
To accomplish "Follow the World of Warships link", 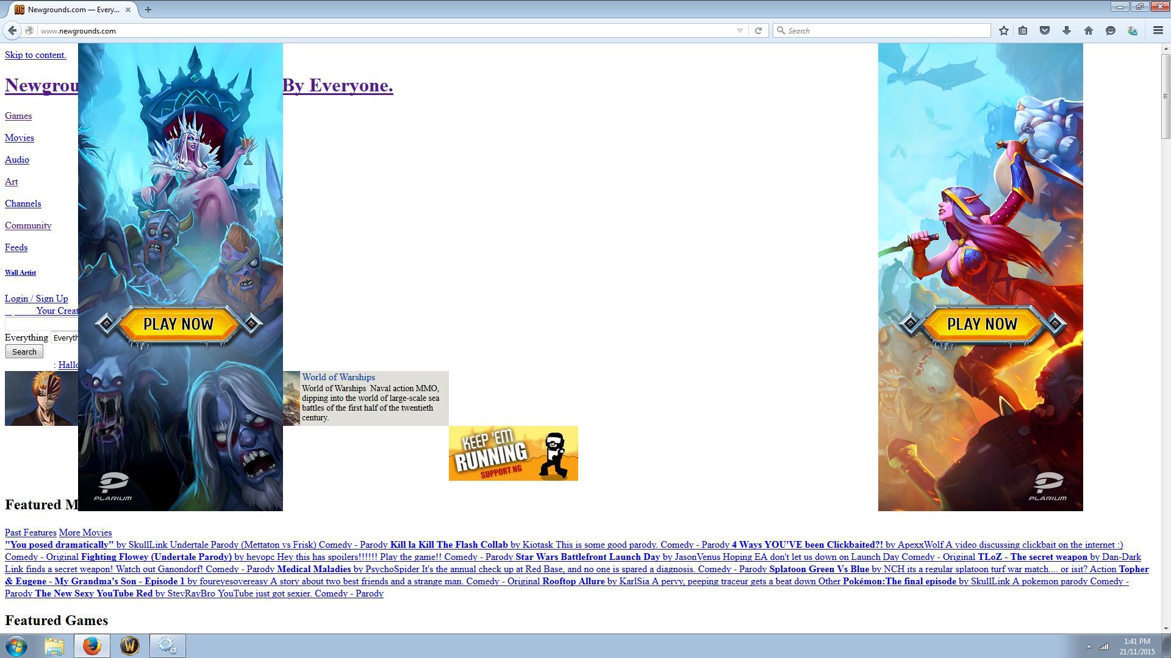I will coord(339,377).
